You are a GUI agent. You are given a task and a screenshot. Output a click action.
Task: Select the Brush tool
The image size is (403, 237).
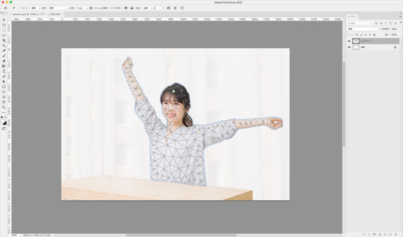tap(4, 56)
